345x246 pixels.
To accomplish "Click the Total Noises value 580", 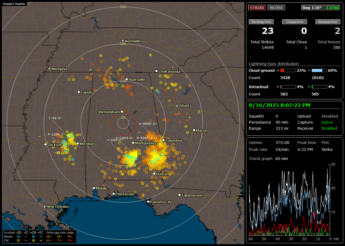I will 337,48.
